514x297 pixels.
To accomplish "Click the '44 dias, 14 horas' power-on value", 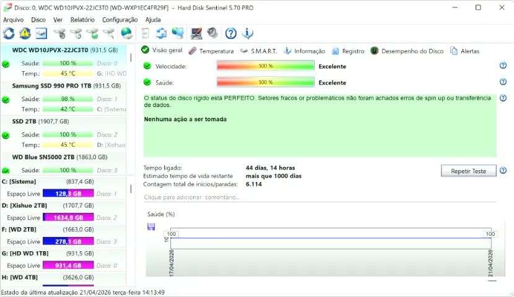I will [x=270, y=168].
